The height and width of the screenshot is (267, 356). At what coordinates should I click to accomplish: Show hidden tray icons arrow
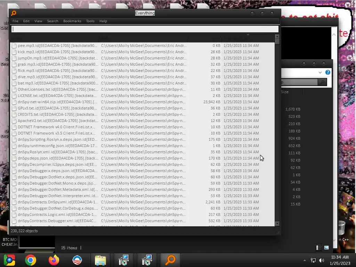pyautogui.click(x=305, y=260)
